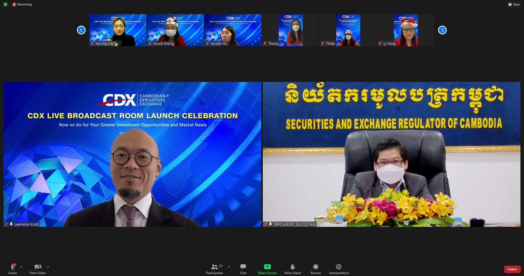The width and height of the screenshot is (524, 276).
Task: Click Lawrence Kook's pinned video tile
Action: pos(132,154)
